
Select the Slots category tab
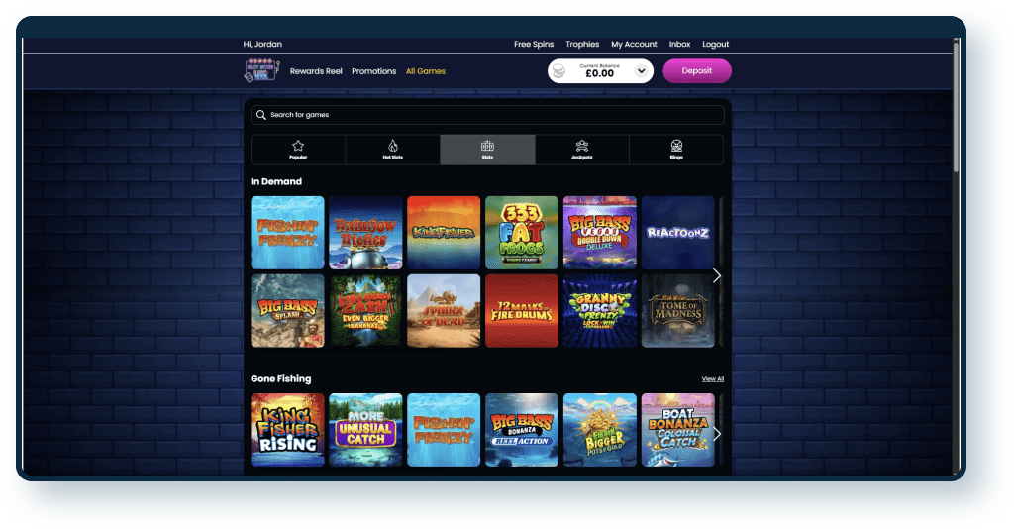[487, 150]
